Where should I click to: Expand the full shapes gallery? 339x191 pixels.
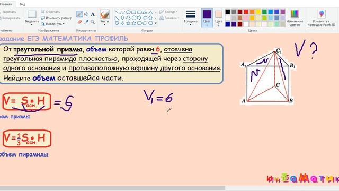coord(156,23)
